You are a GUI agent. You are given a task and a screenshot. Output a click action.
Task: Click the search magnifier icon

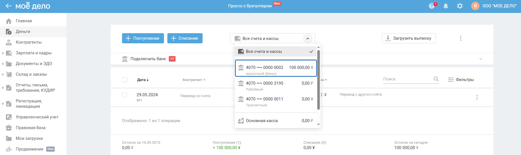click(436, 79)
